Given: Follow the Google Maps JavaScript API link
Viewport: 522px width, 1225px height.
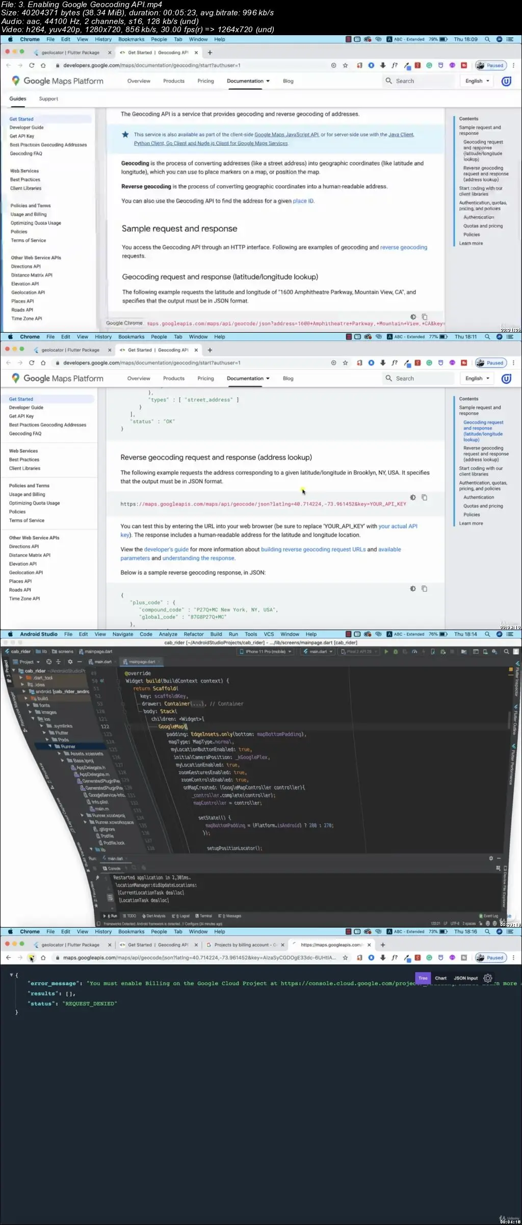Looking at the screenshot, I should click(286, 135).
